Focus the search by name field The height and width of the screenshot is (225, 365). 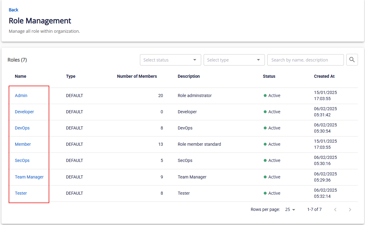pos(305,60)
